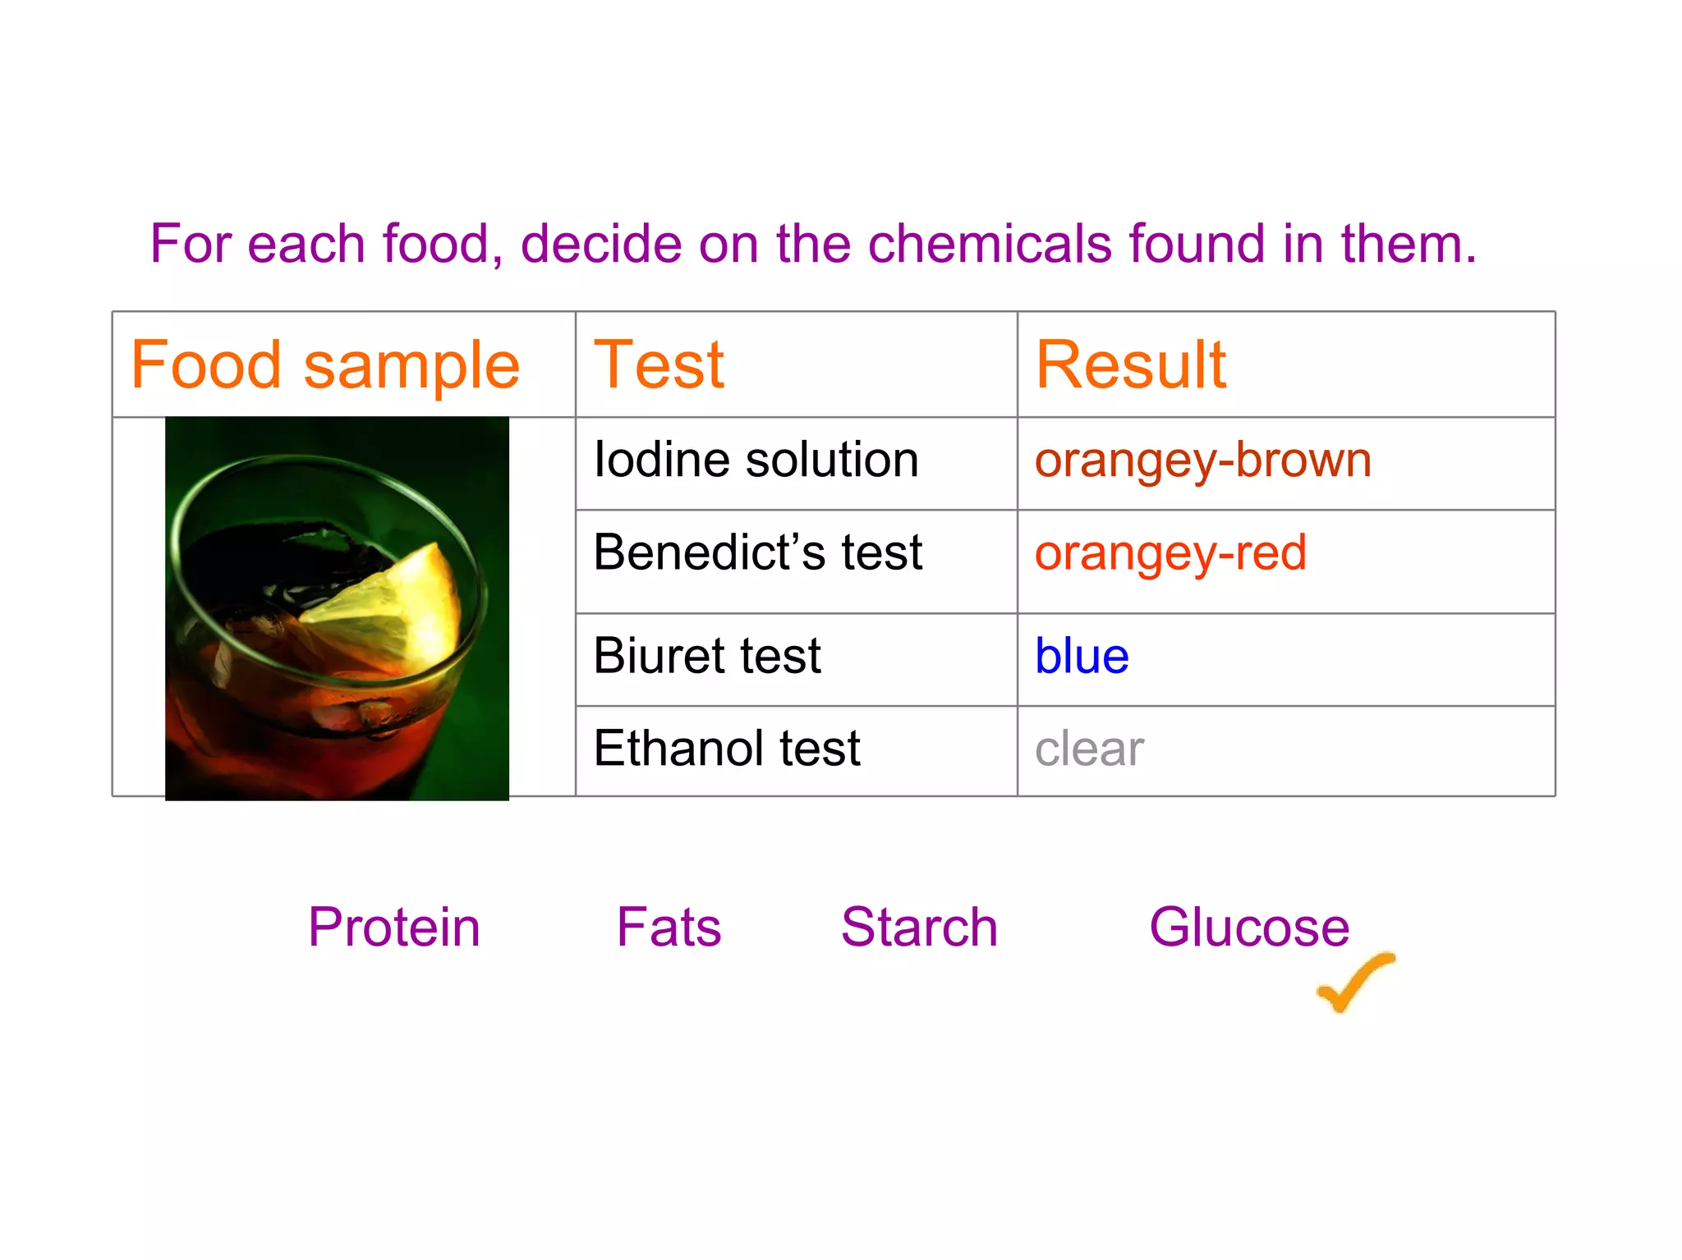The width and height of the screenshot is (1682, 1260).
Task: Select the 'Benedict's test' cell
Action: pyautogui.click(x=757, y=552)
